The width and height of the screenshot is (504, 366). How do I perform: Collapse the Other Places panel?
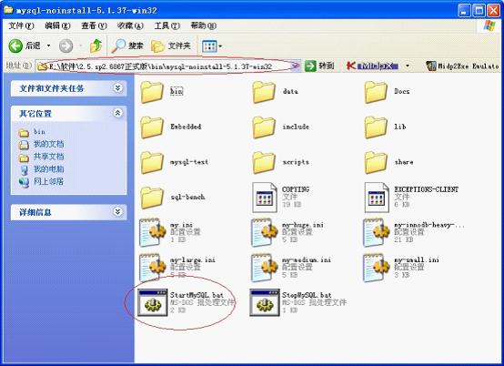118,113
